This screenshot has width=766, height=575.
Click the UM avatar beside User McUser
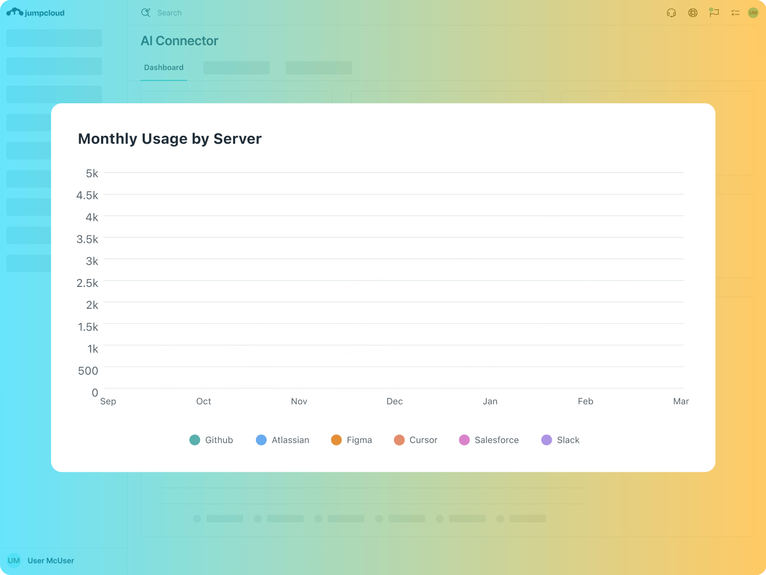(14, 561)
